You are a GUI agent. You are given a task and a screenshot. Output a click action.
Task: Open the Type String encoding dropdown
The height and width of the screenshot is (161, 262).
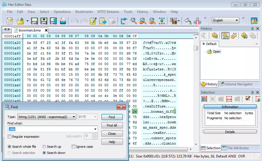(47, 117)
